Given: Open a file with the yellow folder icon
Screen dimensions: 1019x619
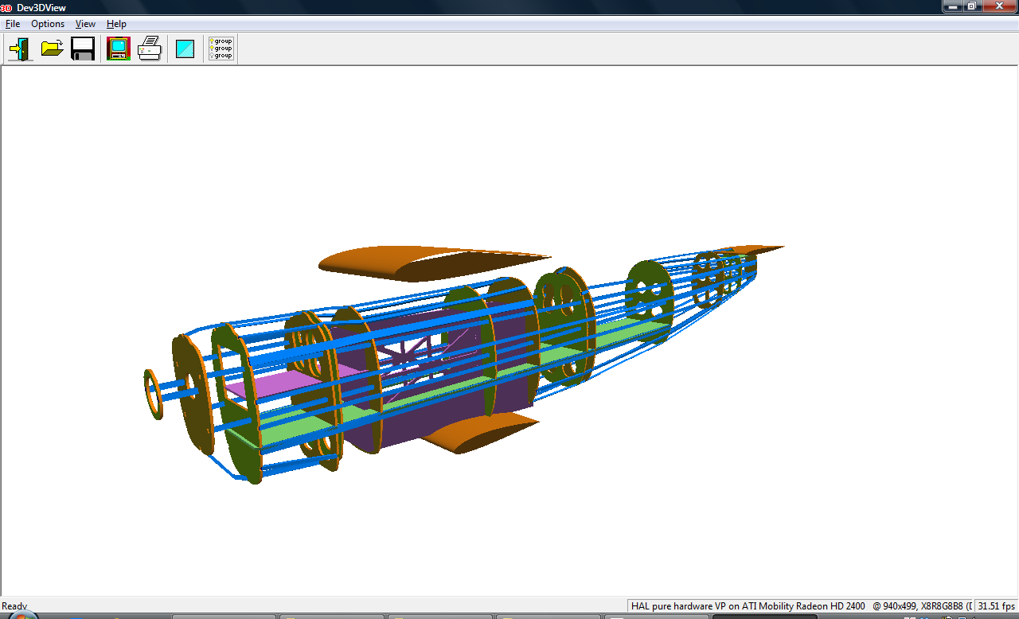Looking at the screenshot, I should 52,49.
